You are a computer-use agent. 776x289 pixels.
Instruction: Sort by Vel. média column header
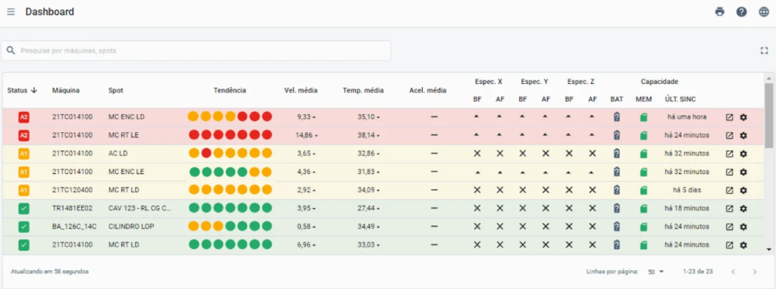point(301,90)
